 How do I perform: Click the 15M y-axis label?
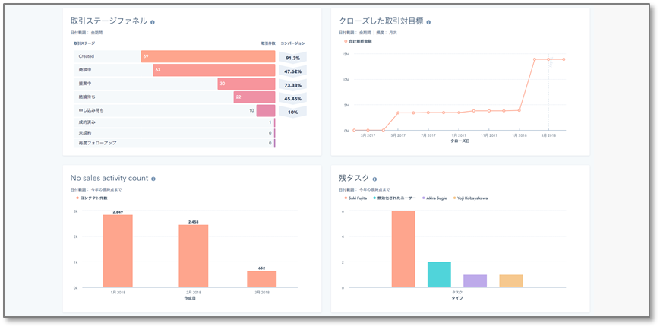(347, 54)
